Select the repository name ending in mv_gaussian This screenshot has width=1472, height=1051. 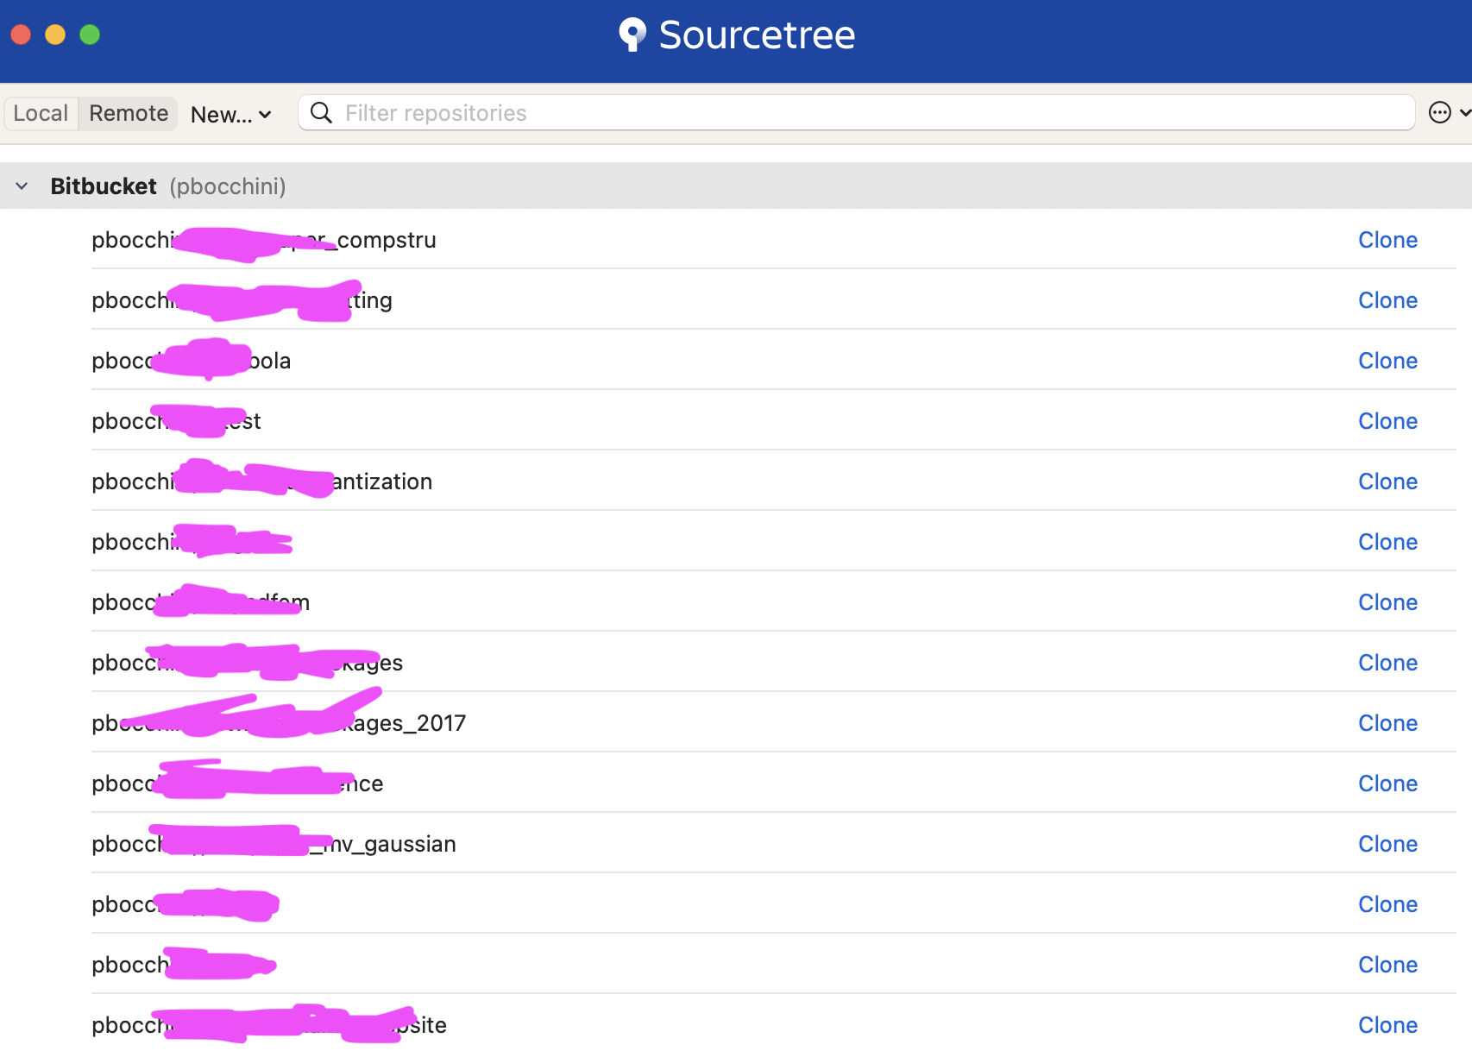(x=274, y=844)
